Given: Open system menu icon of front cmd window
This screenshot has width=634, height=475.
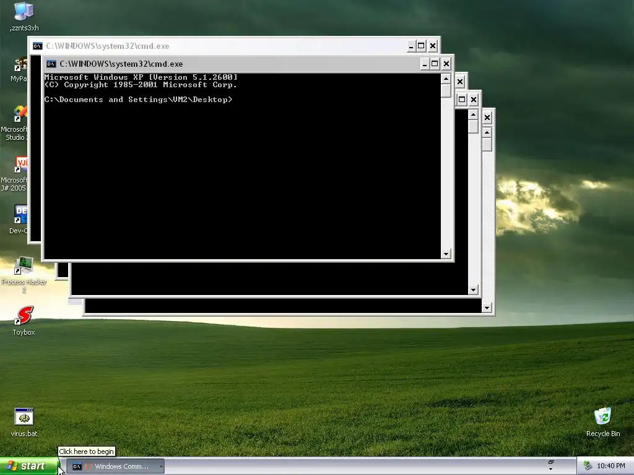Looking at the screenshot, I should click(x=51, y=64).
